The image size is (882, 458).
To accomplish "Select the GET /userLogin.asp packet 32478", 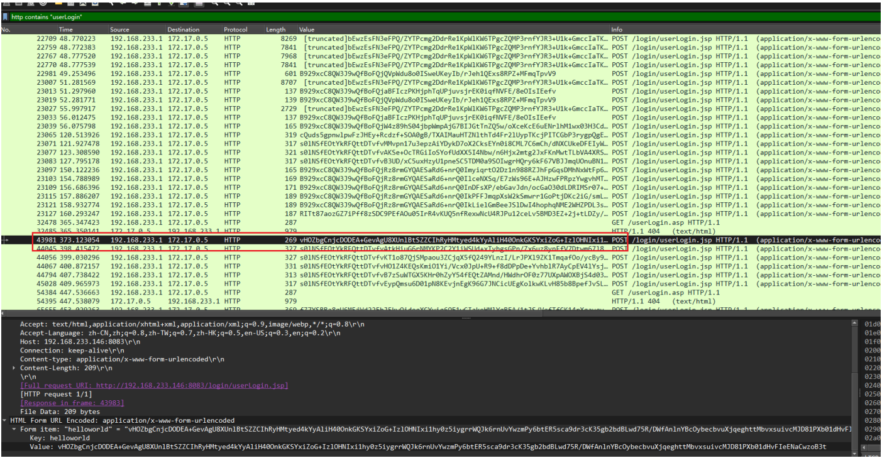I will click(440, 222).
